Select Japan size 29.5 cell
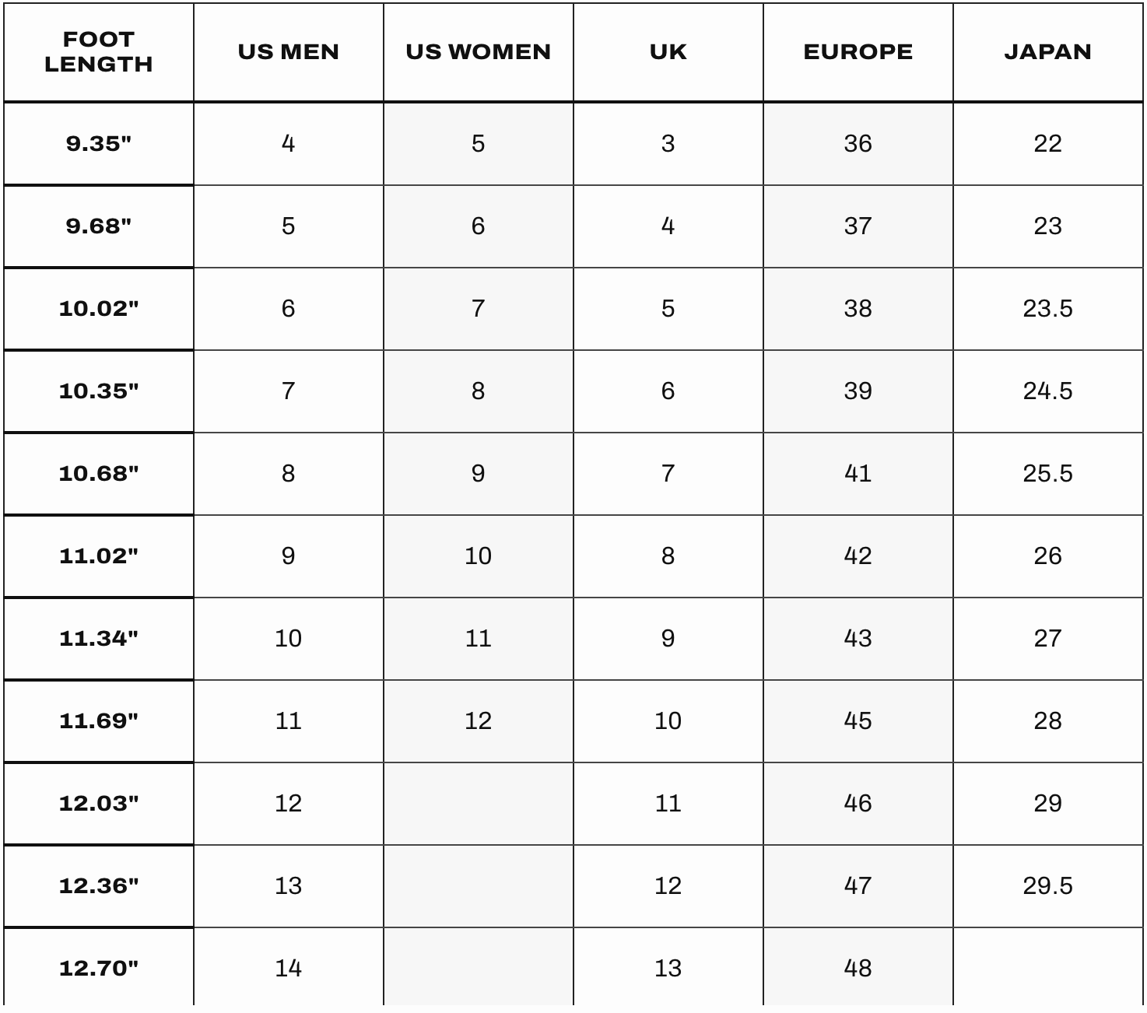The image size is (1147, 1013). (x=1048, y=886)
